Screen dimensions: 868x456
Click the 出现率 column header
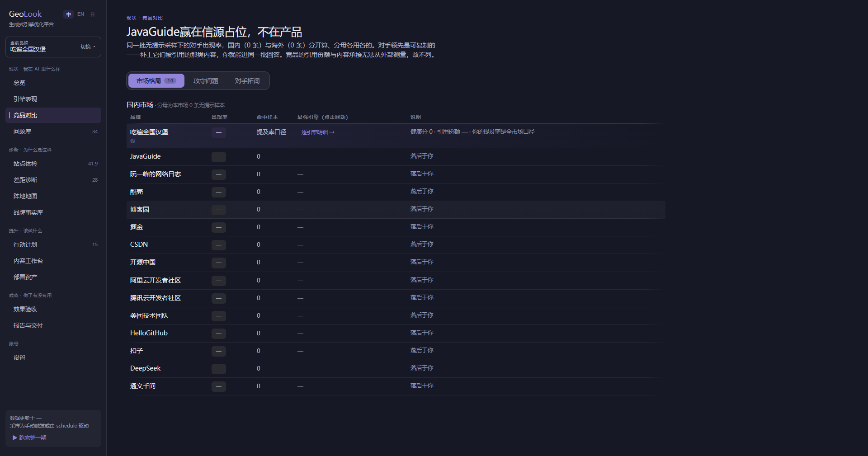pyautogui.click(x=219, y=117)
